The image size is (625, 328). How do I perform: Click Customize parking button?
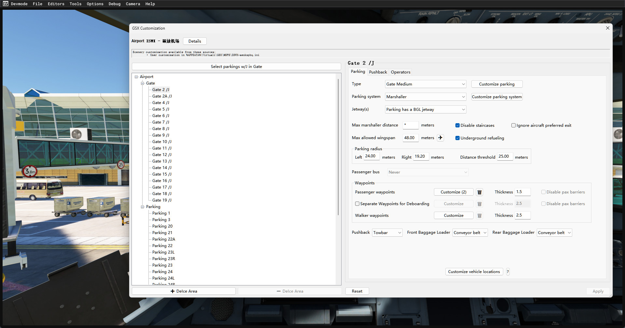point(497,84)
